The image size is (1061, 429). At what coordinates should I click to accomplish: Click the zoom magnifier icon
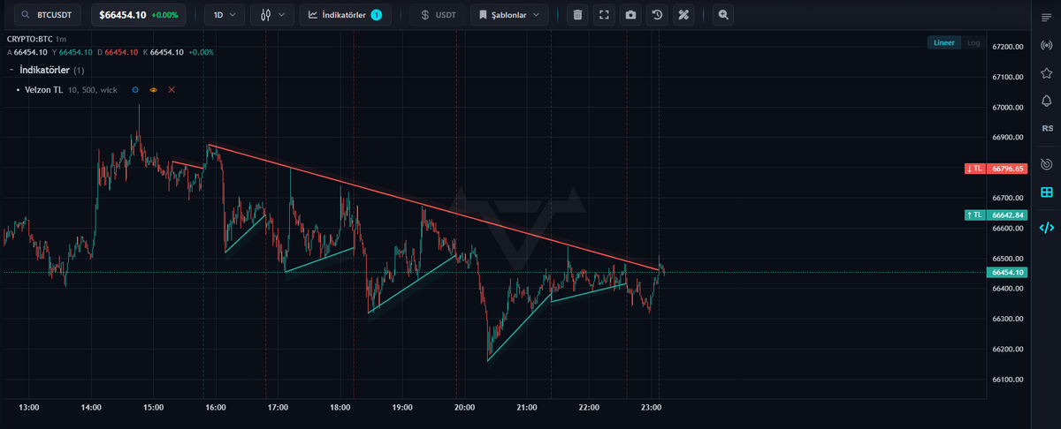724,15
